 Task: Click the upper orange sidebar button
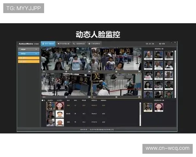pos(29,58)
